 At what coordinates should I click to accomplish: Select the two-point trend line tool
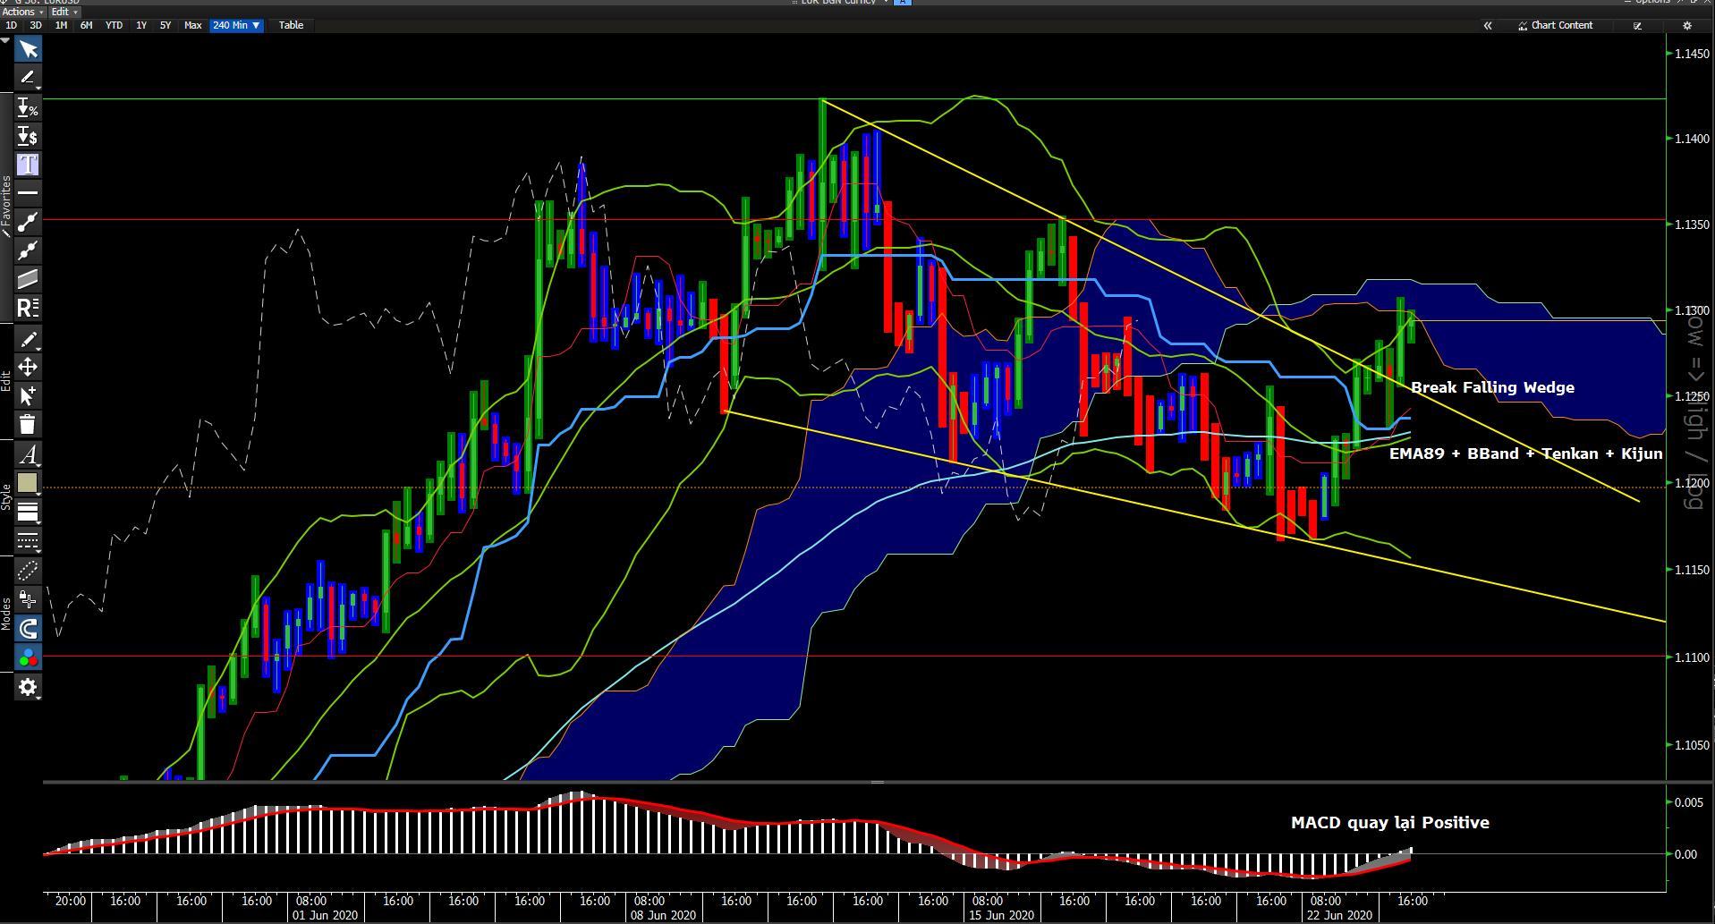pyautogui.click(x=28, y=222)
